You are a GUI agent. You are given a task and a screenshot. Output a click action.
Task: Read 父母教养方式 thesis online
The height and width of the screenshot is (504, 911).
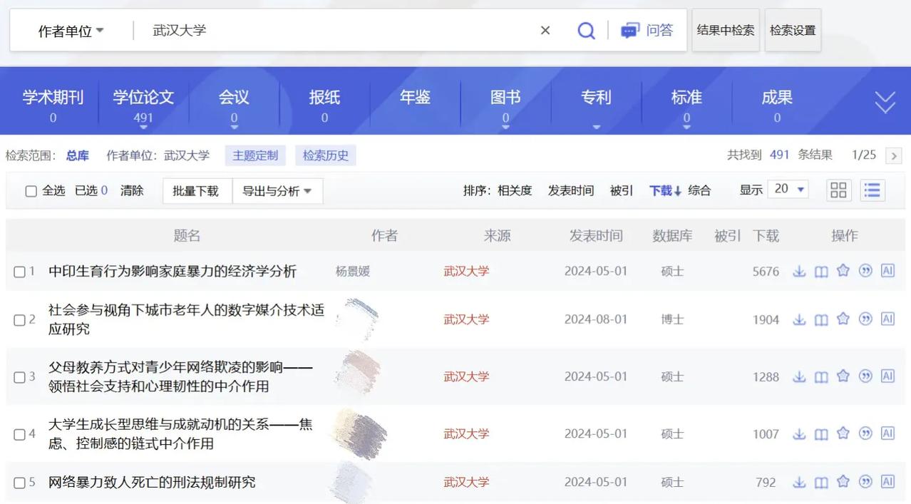click(821, 376)
